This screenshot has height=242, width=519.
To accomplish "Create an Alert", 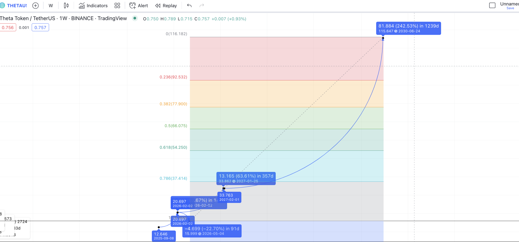I will tap(139, 6).
